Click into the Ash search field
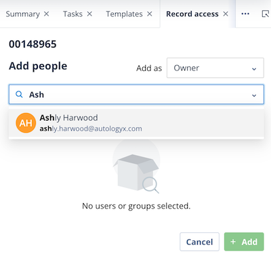The width and height of the screenshot is (271, 258). (136, 95)
